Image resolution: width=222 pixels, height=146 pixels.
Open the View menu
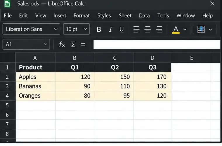41,15
